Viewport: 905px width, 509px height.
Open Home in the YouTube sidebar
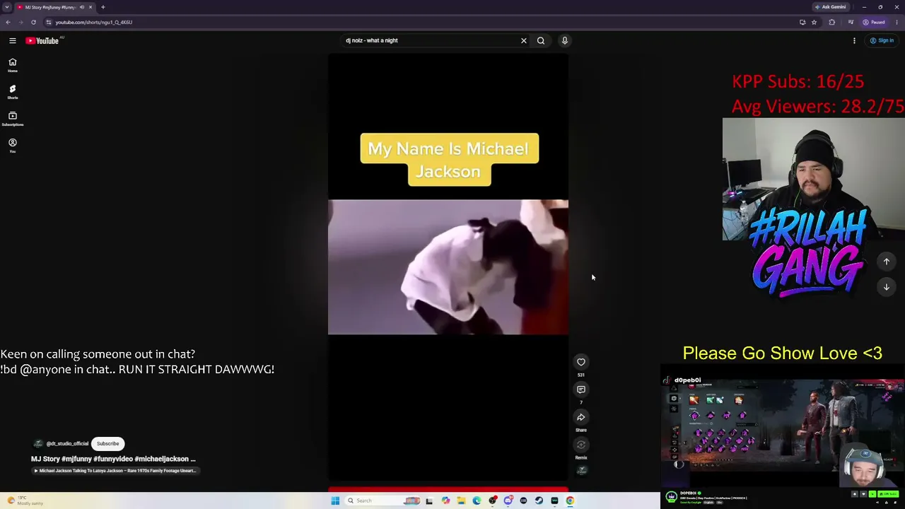tap(12, 65)
